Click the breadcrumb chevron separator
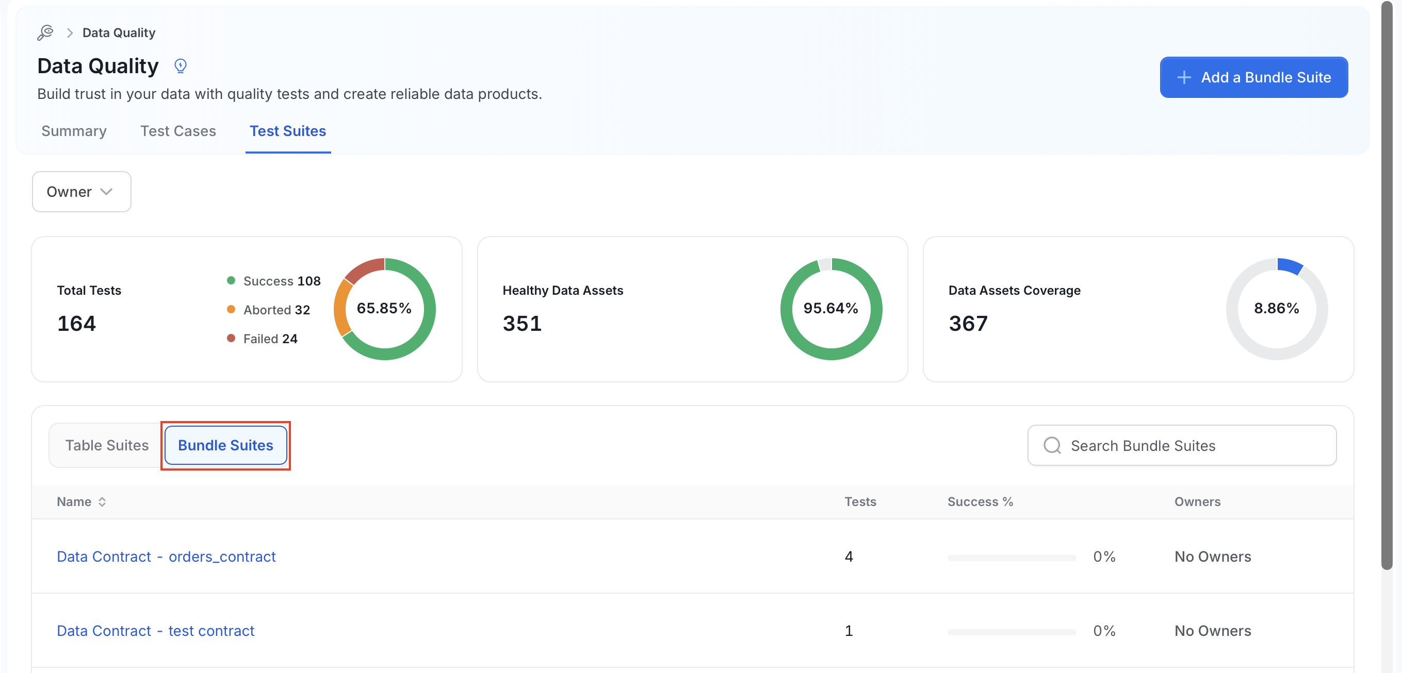The height and width of the screenshot is (673, 1402). click(70, 32)
